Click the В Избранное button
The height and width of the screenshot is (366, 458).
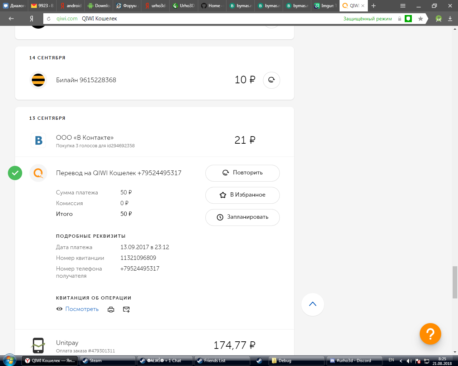pos(242,195)
